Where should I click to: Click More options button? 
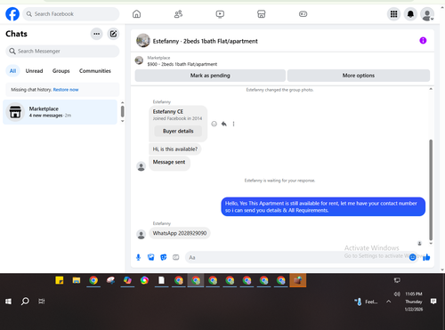point(359,76)
